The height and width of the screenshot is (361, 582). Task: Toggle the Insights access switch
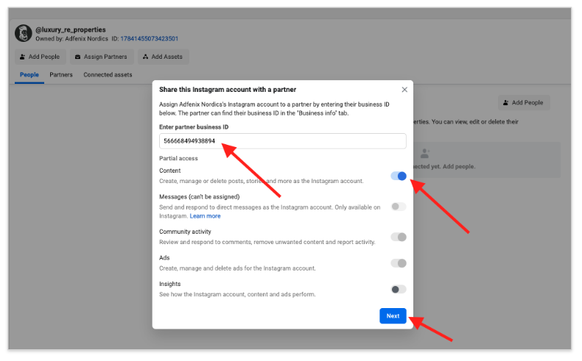[399, 289]
